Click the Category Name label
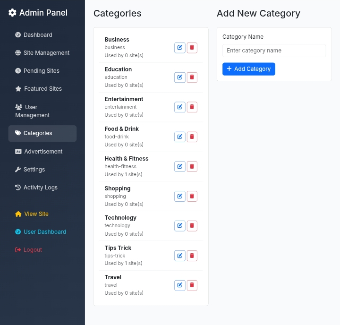This screenshot has width=340, height=325. pos(243,37)
